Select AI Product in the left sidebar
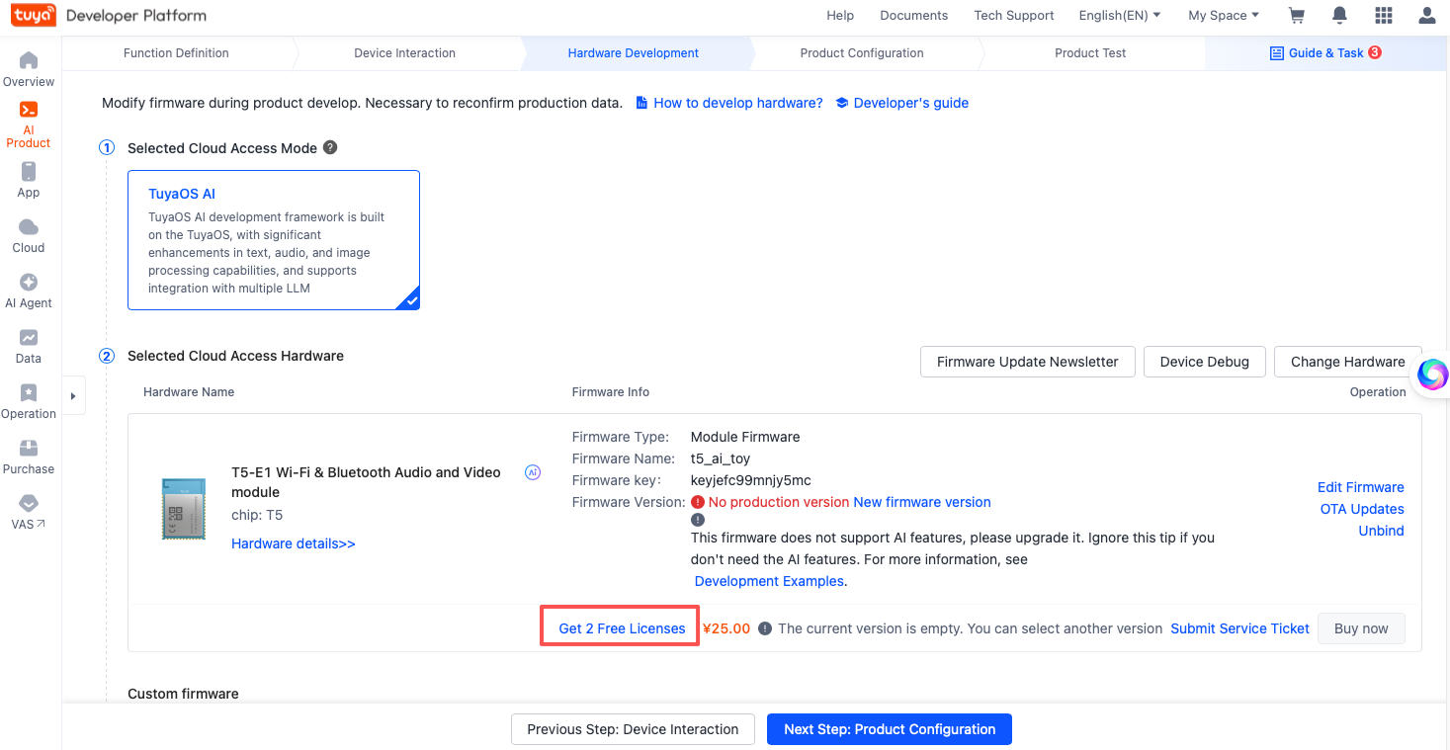Image resolution: width=1450 pixels, height=750 pixels. point(28,125)
